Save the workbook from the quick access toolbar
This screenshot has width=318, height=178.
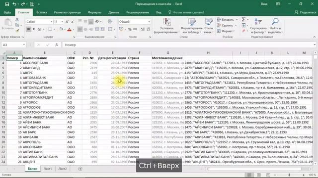pos(7,4)
